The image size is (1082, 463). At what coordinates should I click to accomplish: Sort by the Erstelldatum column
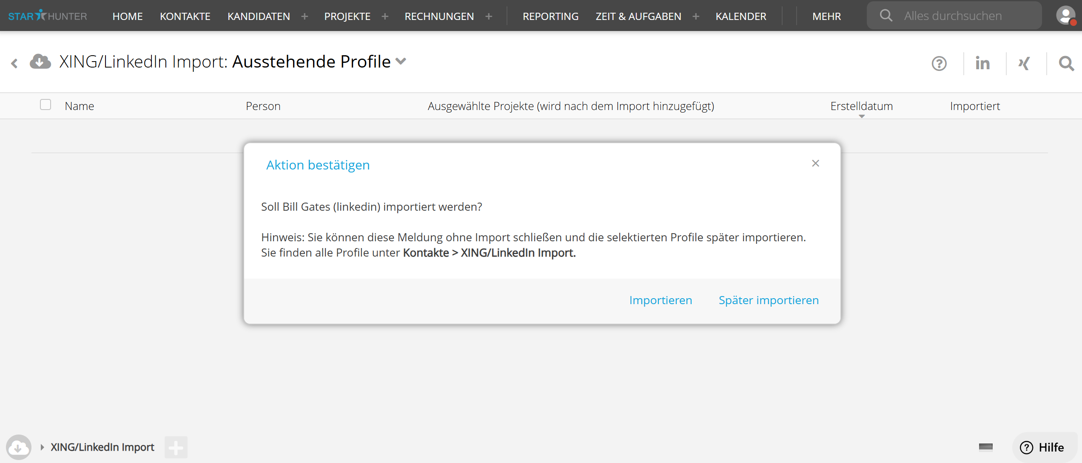coord(861,106)
